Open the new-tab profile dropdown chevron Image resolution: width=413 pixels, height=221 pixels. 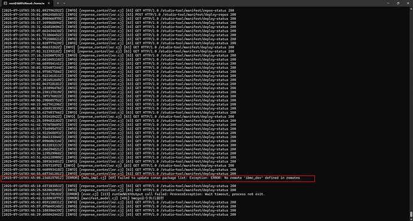(x=64, y=3)
